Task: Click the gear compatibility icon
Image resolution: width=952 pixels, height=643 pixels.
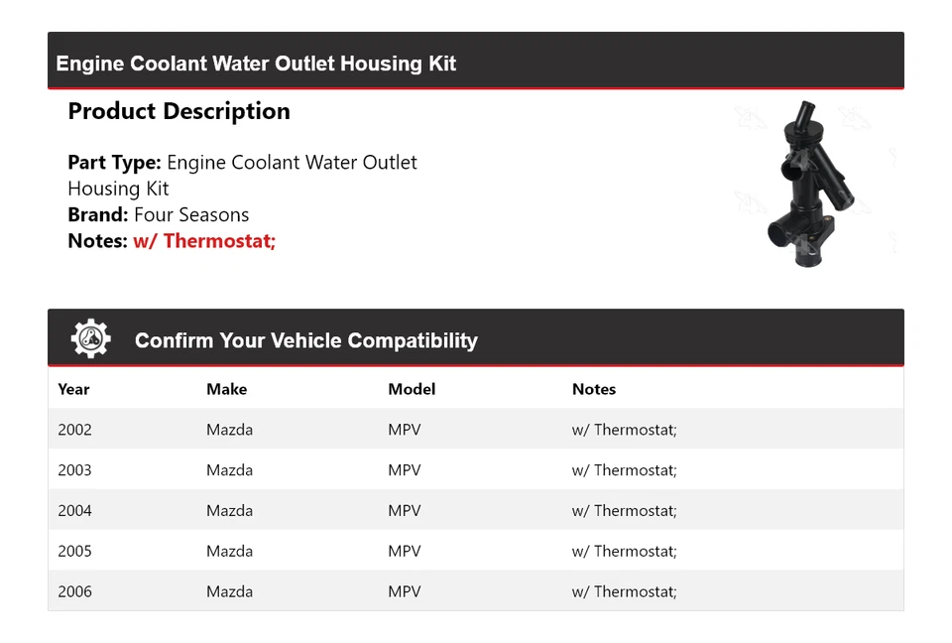Action: click(x=90, y=339)
